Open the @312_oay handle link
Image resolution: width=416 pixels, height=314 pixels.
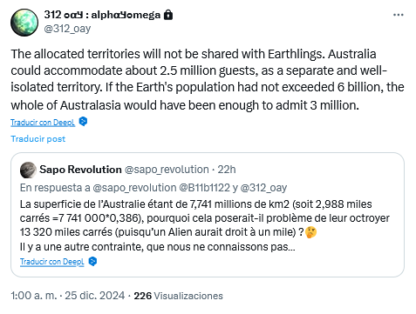[67, 29]
